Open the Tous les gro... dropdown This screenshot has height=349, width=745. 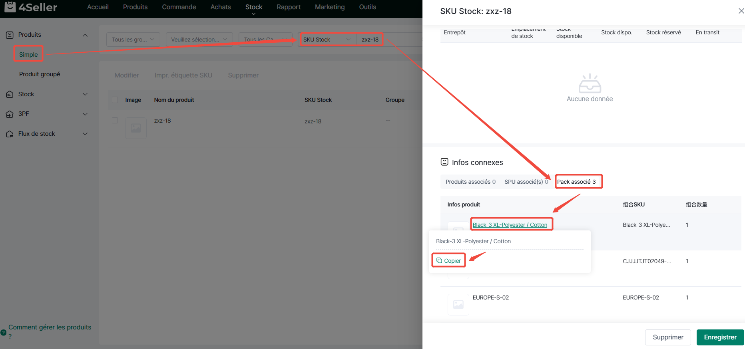(133, 40)
